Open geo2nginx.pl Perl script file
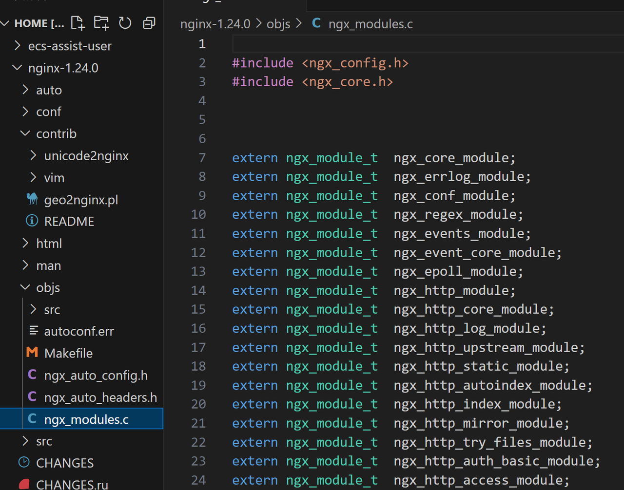The image size is (624, 490). click(81, 200)
